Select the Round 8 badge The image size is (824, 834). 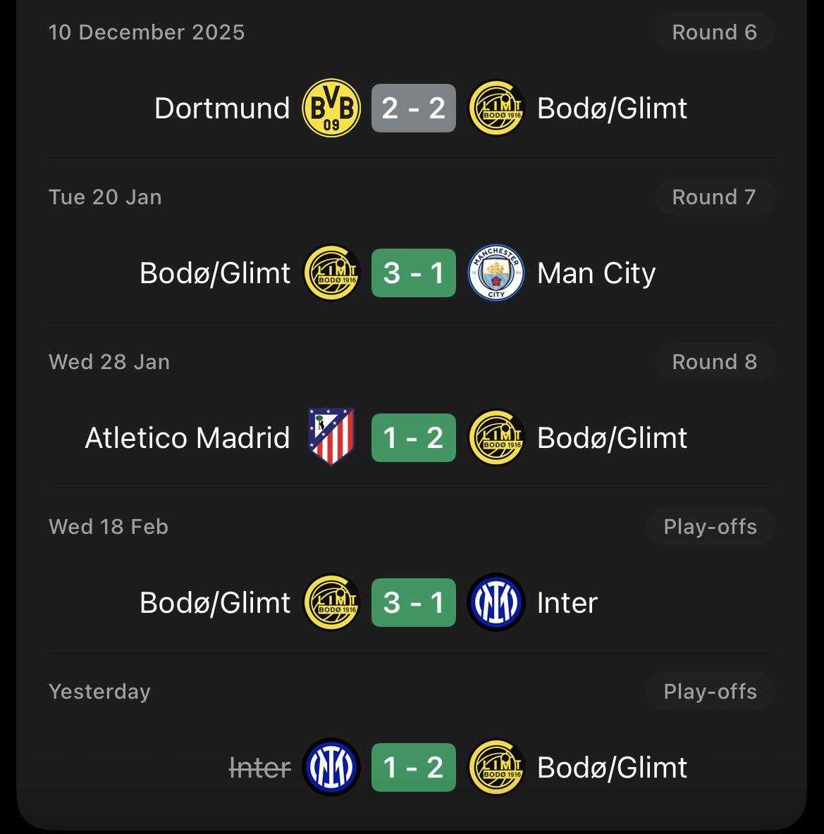point(714,362)
